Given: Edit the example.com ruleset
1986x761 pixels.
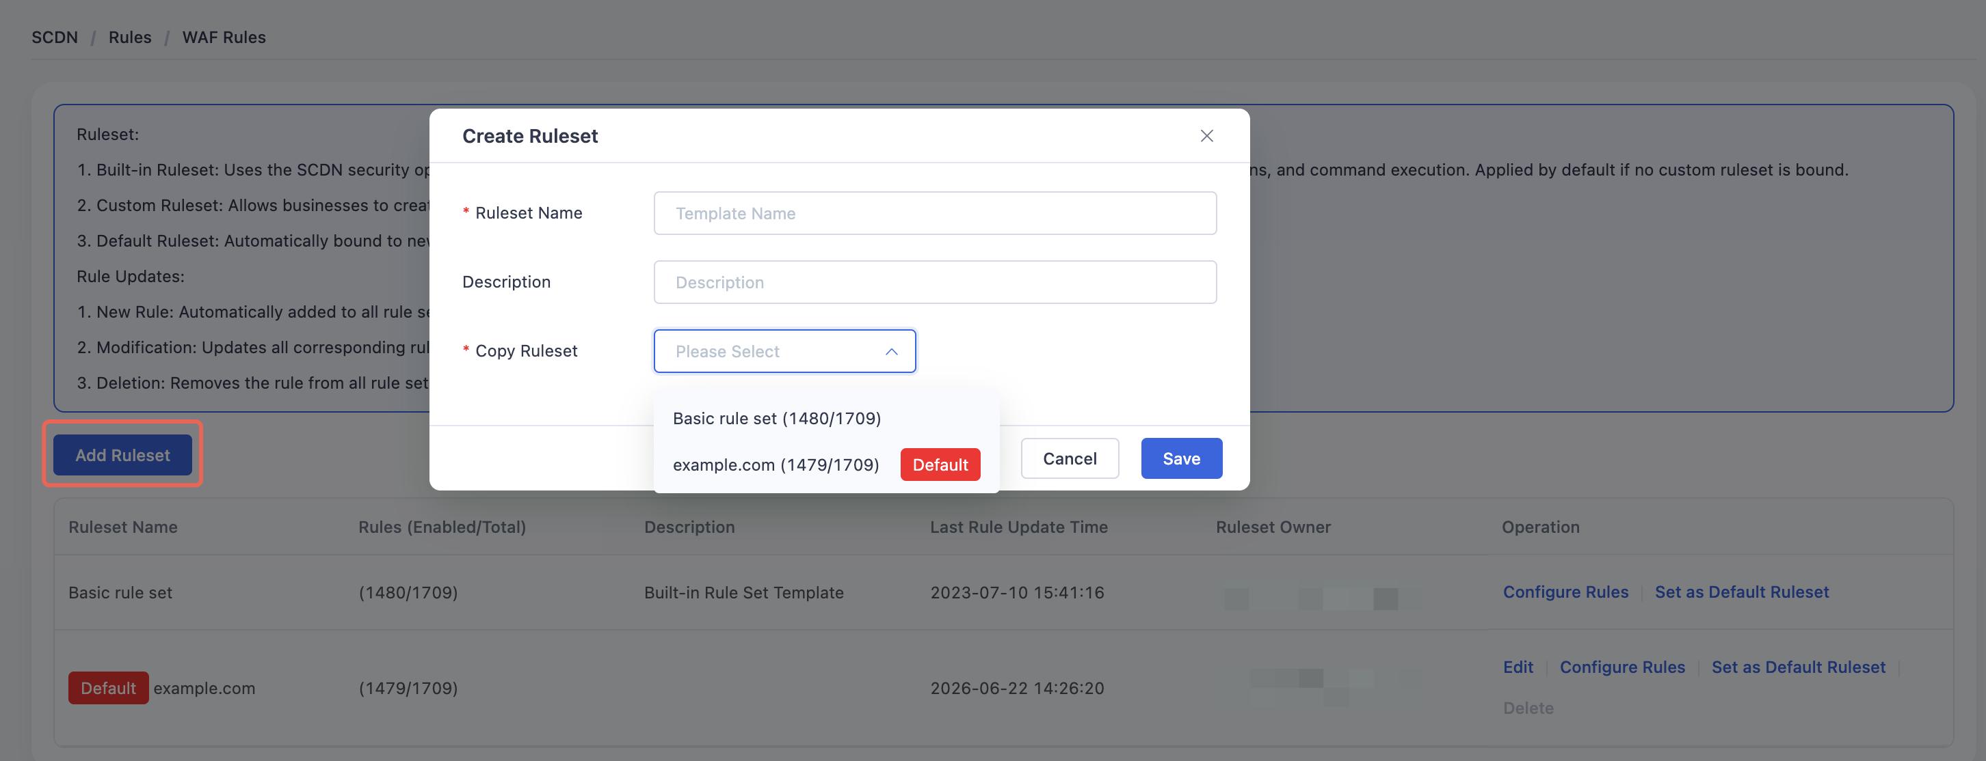Looking at the screenshot, I should point(1518,667).
